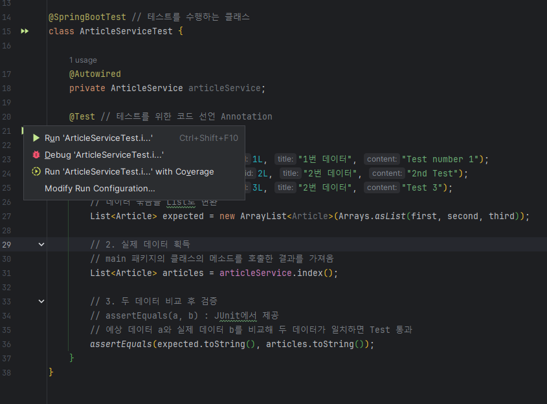This screenshot has width=547, height=404.
Task: Click 'content:' hint on line 25
Action: click(382, 187)
